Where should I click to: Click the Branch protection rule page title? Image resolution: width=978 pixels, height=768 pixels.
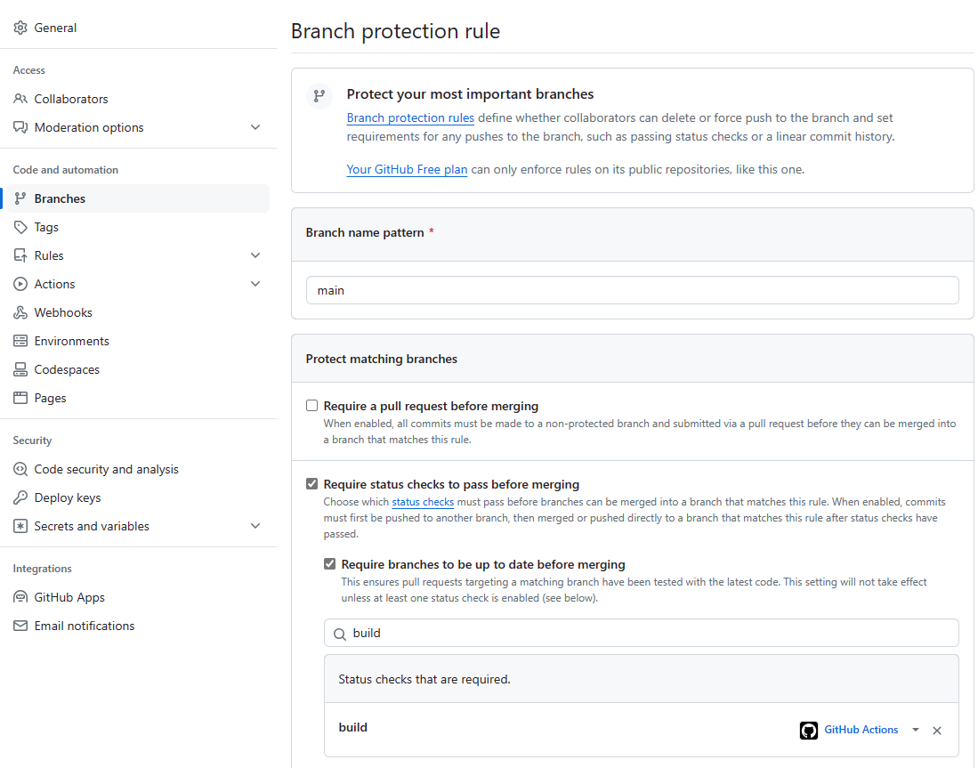pyautogui.click(x=395, y=31)
